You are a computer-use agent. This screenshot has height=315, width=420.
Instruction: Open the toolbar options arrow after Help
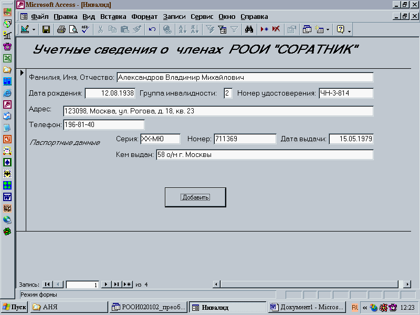pos(350,30)
